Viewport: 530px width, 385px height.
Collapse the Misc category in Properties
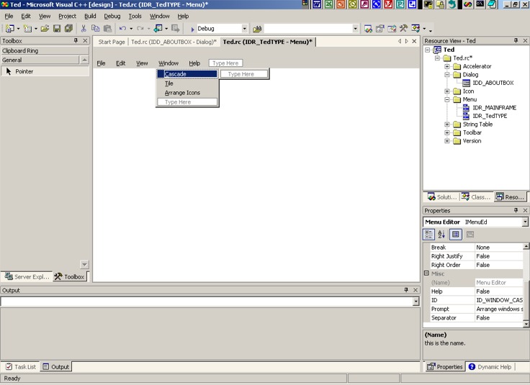pos(426,273)
